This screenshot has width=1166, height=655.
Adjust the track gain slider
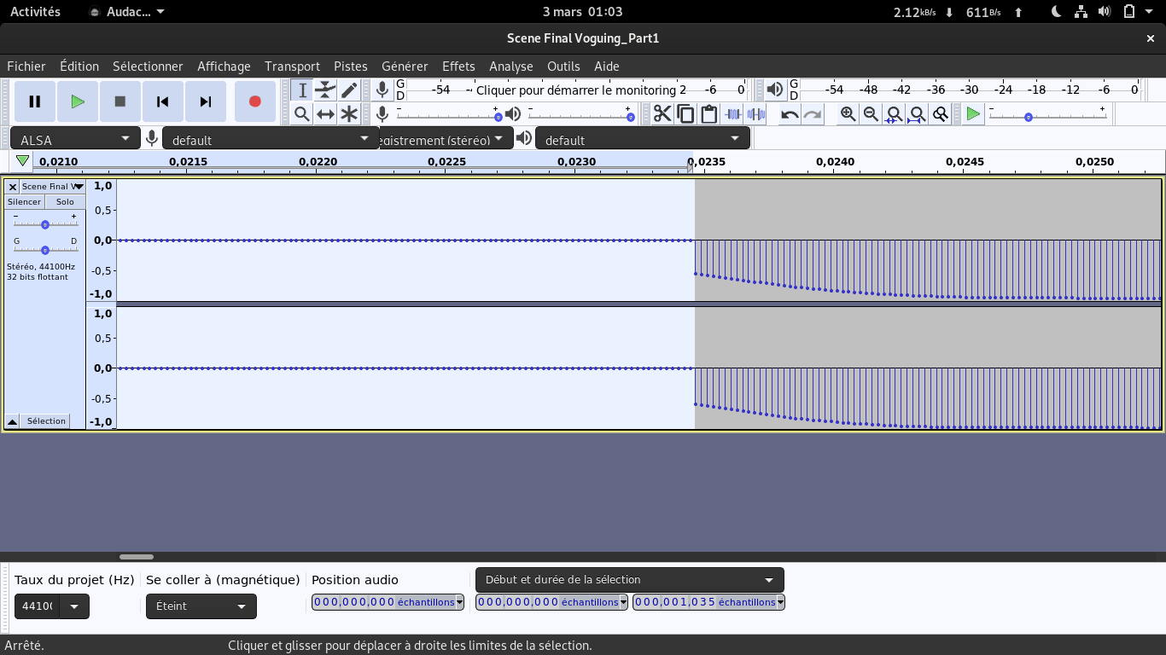coord(45,224)
